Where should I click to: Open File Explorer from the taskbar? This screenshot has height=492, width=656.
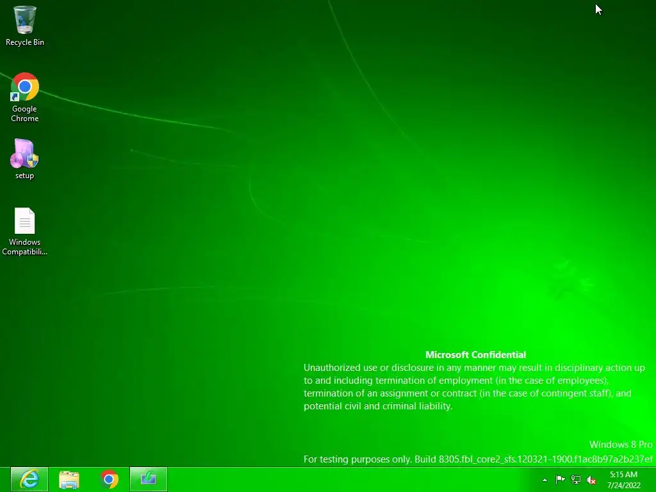click(69, 479)
